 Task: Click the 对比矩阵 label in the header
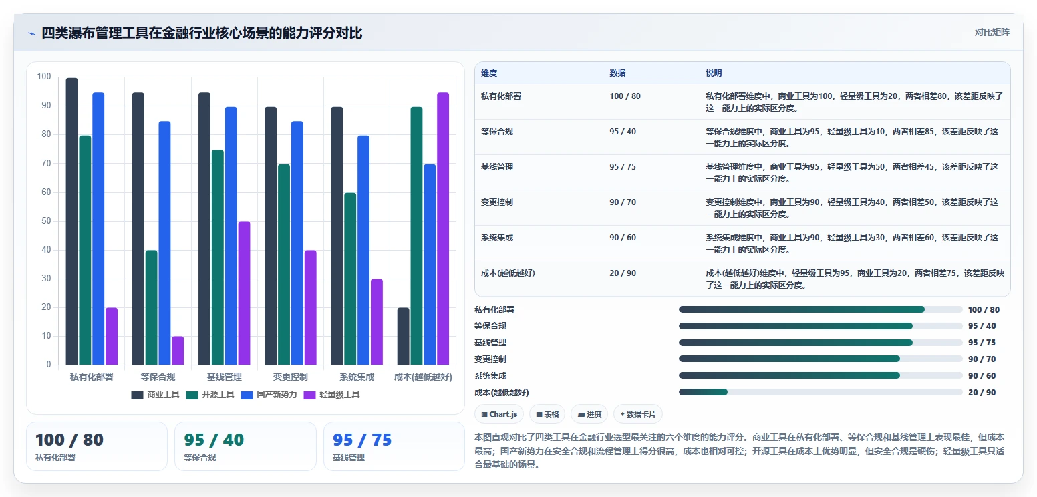pyautogui.click(x=992, y=32)
